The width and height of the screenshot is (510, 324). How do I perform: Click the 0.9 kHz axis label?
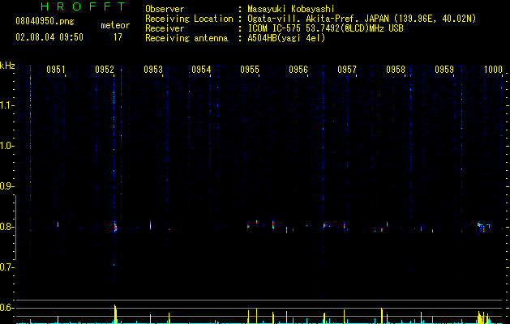click(6, 186)
